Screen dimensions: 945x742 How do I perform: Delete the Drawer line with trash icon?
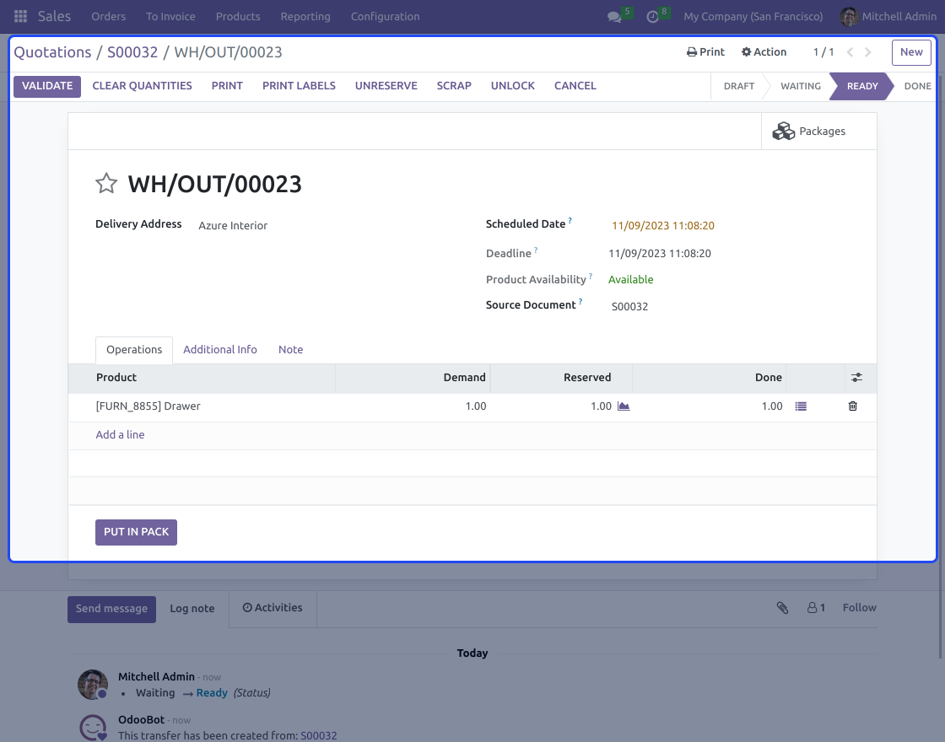pos(852,406)
